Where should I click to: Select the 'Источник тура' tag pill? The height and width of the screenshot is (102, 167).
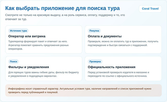[18, 31]
